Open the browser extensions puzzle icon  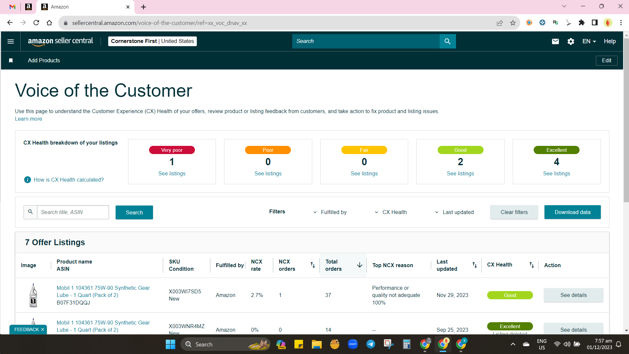click(581, 23)
